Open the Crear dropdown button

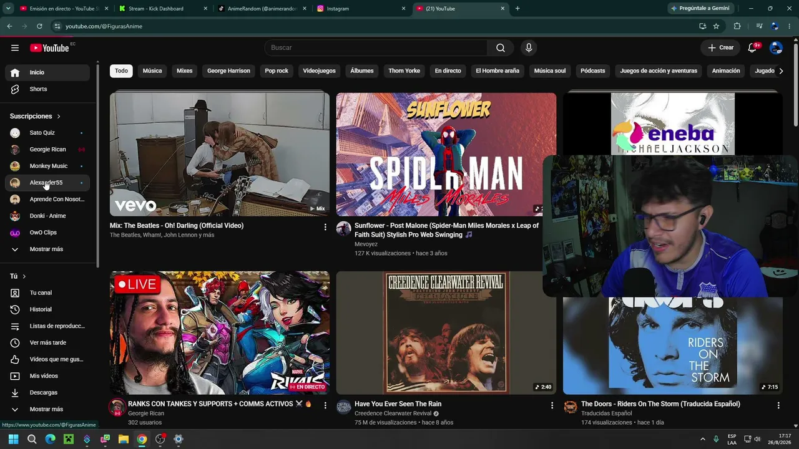pyautogui.click(x=720, y=48)
